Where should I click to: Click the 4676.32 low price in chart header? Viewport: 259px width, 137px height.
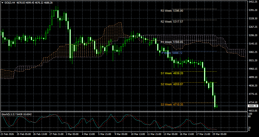tap(39, 3)
